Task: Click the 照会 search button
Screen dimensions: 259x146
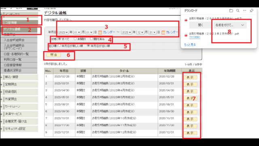Action: coord(53,55)
